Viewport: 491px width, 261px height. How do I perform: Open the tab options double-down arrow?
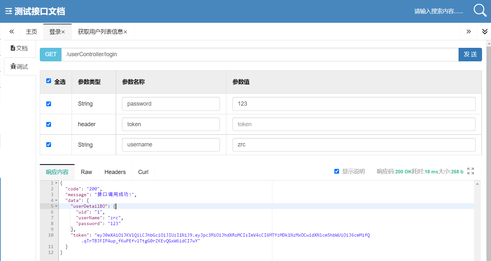485,31
